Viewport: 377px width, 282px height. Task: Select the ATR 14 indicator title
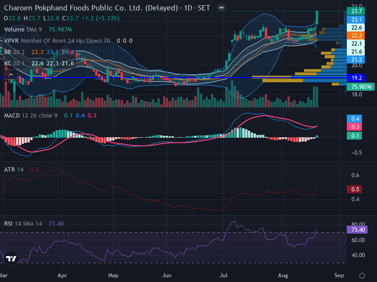tap(14, 170)
